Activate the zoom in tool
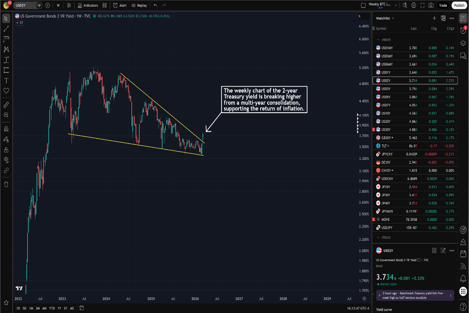This screenshot has width=469, height=313. pyautogui.click(x=6, y=115)
